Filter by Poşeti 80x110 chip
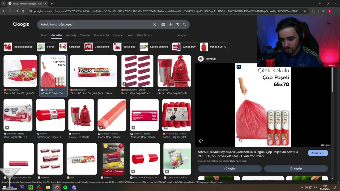This screenshot has width=340, height=191. (214, 47)
